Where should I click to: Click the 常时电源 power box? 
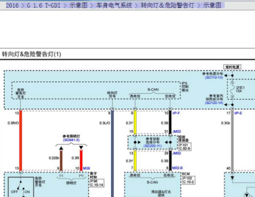pos(232,67)
